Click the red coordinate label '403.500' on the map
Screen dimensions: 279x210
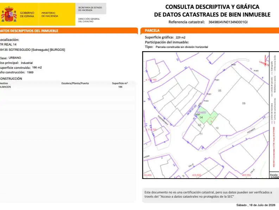pyautogui.click(x=197, y=175)
